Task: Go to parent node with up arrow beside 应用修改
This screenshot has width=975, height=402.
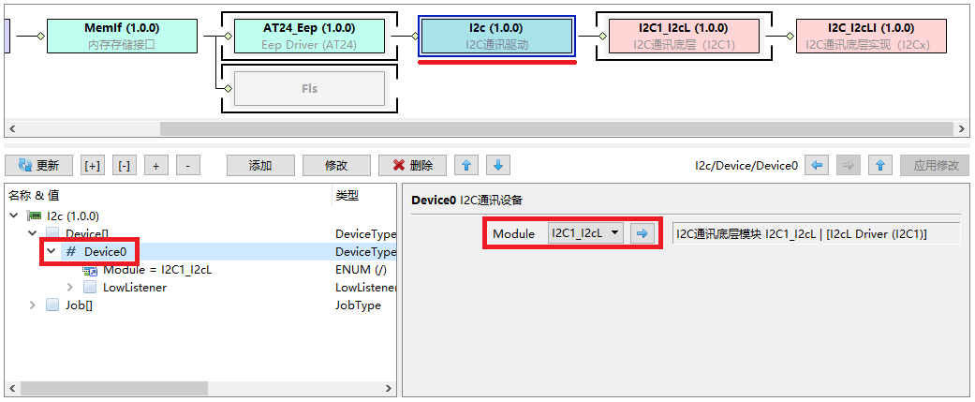Action: pyautogui.click(x=879, y=166)
